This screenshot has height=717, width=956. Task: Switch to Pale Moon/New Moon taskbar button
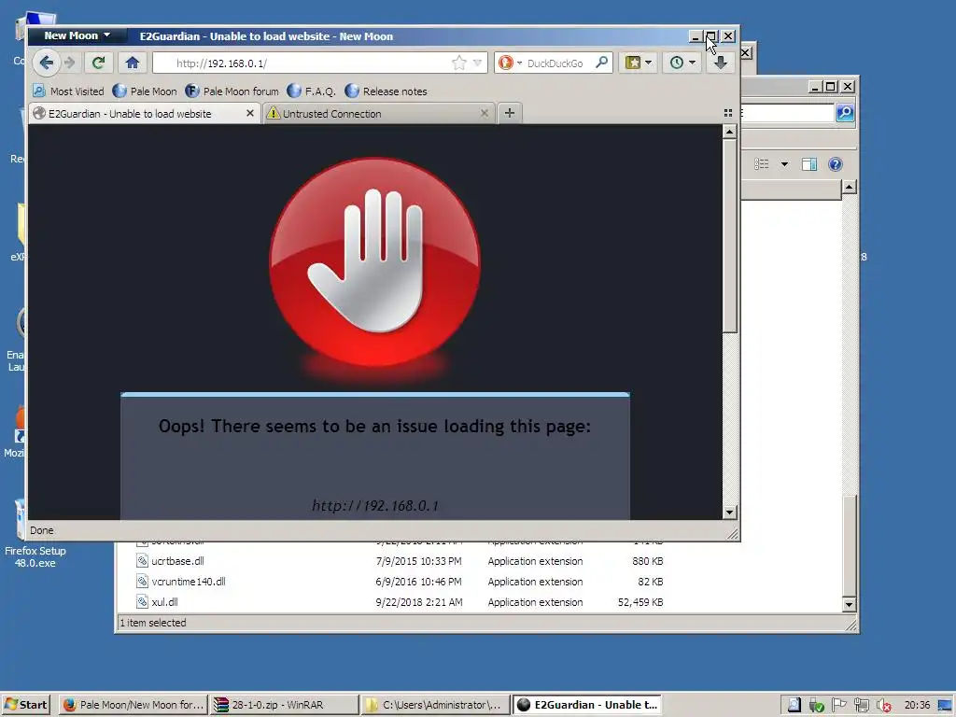coord(134,705)
